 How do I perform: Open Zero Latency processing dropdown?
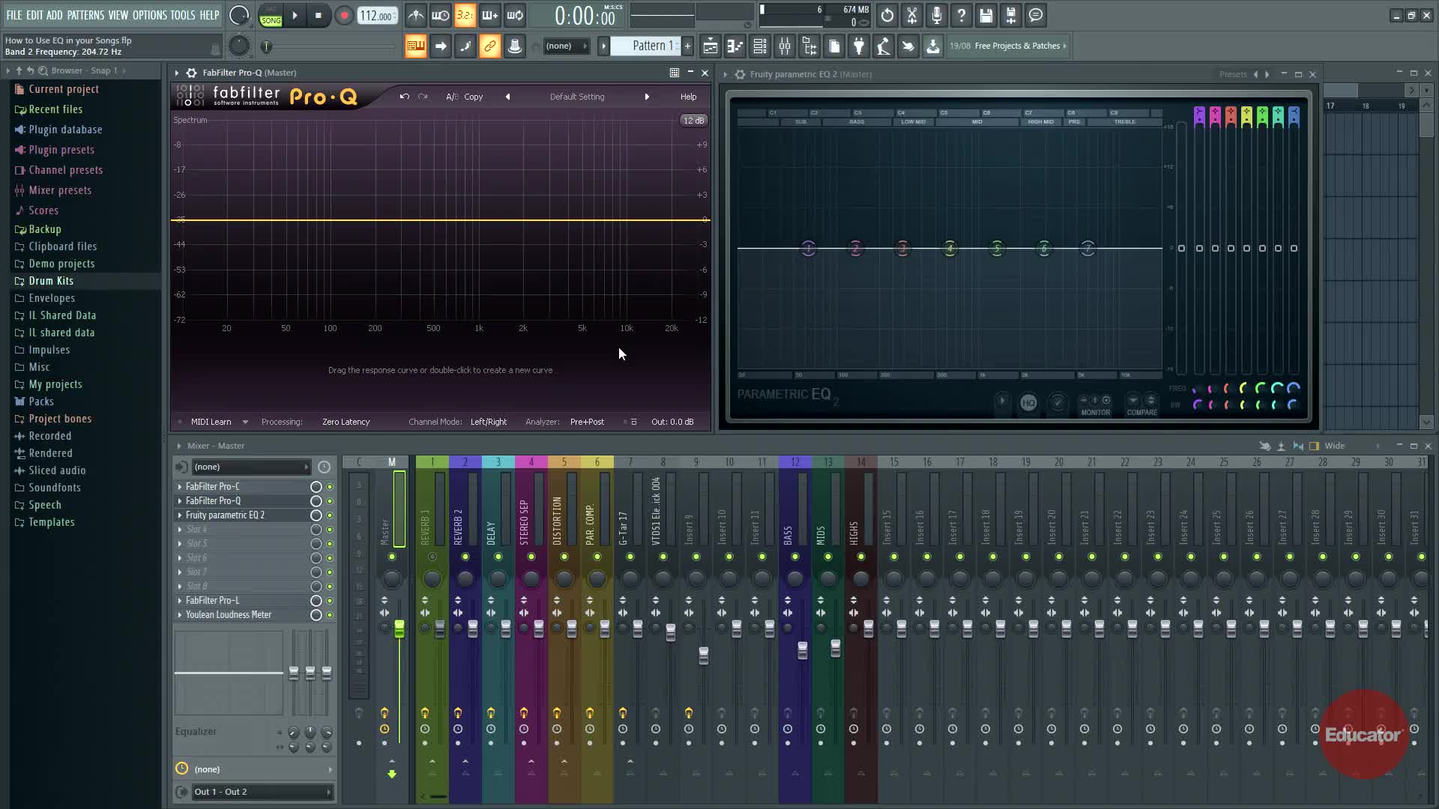[x=346, y=422]
